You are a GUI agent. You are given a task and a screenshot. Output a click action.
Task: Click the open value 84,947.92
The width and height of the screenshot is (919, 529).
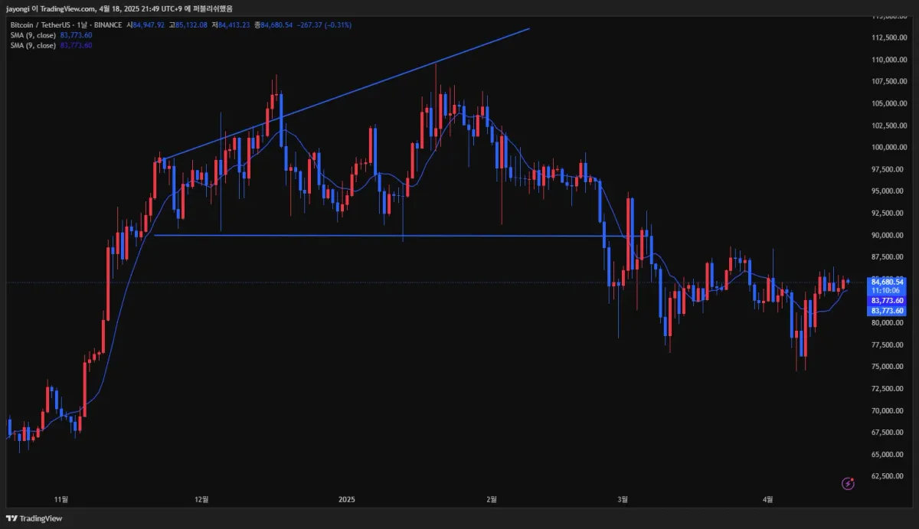pyautogui.click(x=149, y=24)
